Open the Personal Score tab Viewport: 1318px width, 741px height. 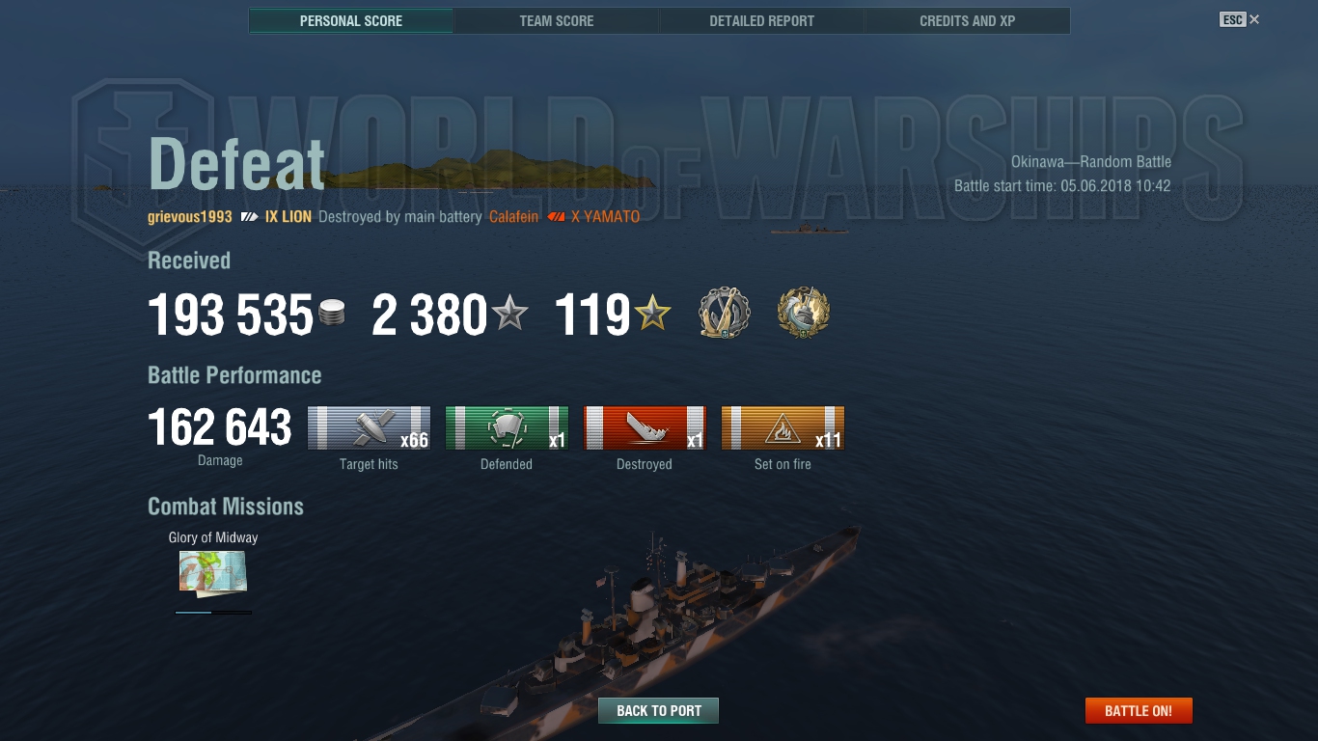(x=351, y=21)
